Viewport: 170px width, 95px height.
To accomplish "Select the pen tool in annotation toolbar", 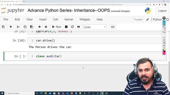I will point(164,27).
